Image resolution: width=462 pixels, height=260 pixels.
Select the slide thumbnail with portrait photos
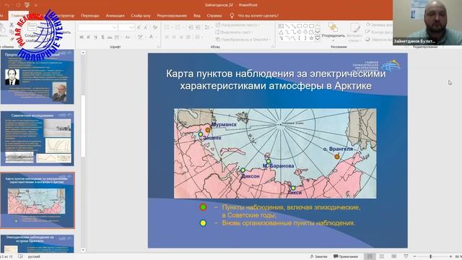[x=37, y=77]
